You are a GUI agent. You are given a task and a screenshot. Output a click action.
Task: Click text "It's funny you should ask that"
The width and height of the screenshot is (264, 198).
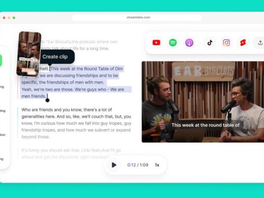click(x=51, y=150)
